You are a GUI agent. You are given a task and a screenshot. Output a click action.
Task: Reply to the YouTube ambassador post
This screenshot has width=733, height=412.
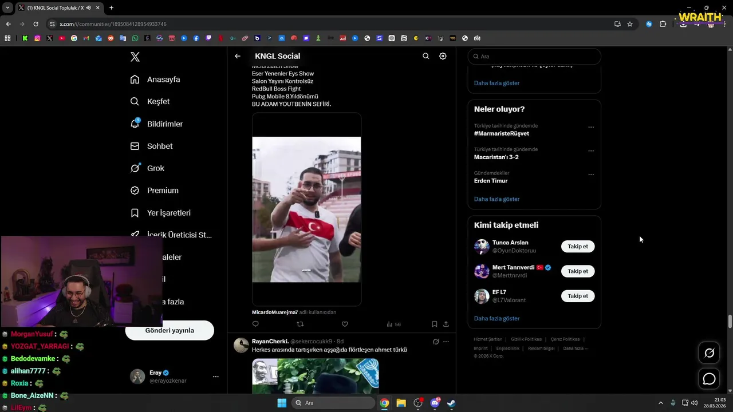[x=255, y=324]
